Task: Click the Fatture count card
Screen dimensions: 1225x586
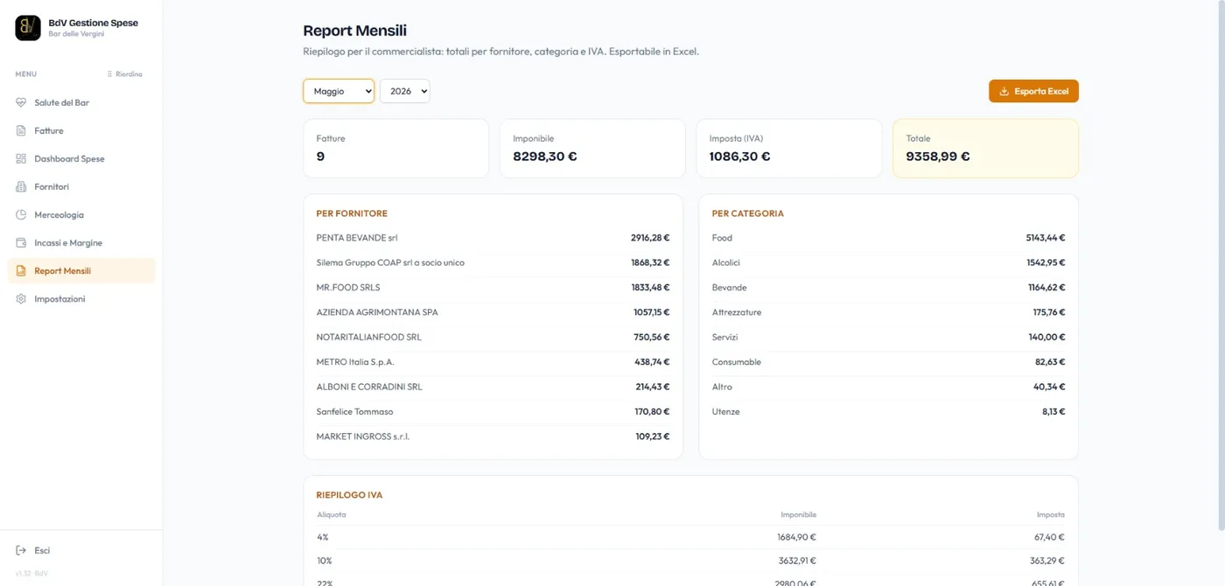Action: pos(395,149)
